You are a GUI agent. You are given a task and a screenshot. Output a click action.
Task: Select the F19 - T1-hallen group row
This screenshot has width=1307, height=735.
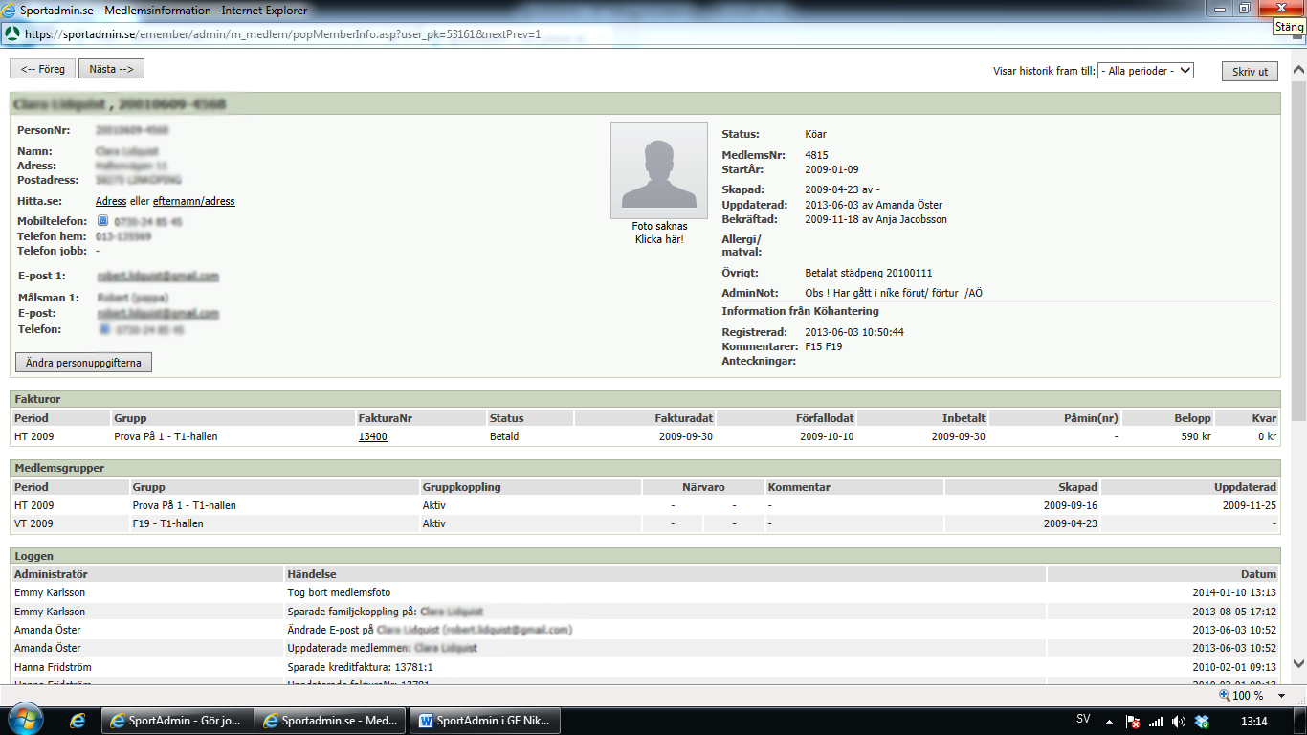[x=645, y=523]
